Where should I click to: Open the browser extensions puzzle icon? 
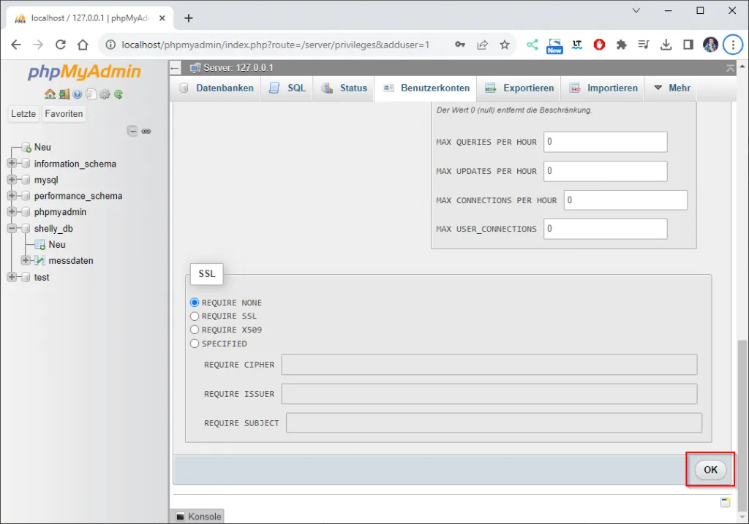click(x=622, y=45)
